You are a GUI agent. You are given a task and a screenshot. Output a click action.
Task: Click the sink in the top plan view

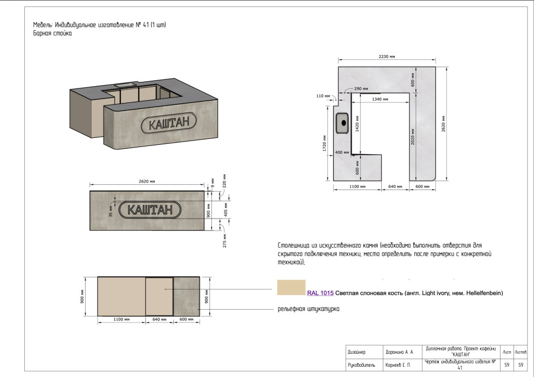(342, 122)
